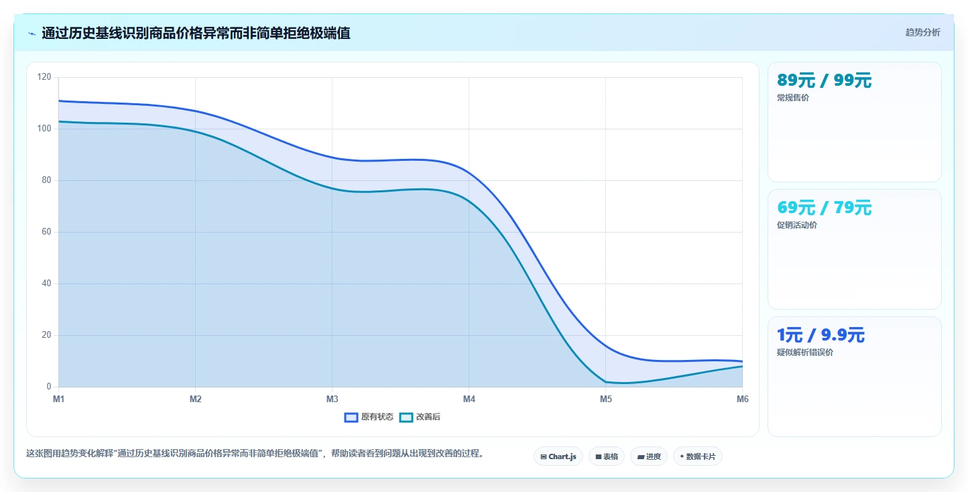Click the 改善后 teal legend swatch
The height and width of the screenshot is (492, 968).
(406, 417)
